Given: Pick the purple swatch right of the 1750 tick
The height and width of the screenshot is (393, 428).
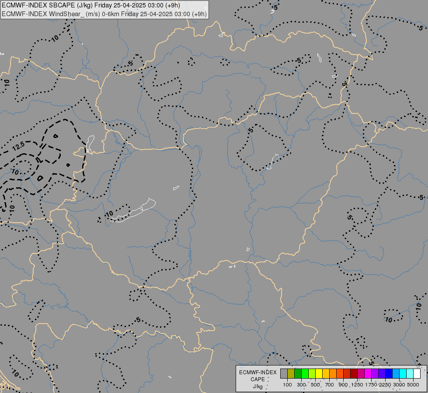Looking at the screenshot, I should tap(375, 374).
